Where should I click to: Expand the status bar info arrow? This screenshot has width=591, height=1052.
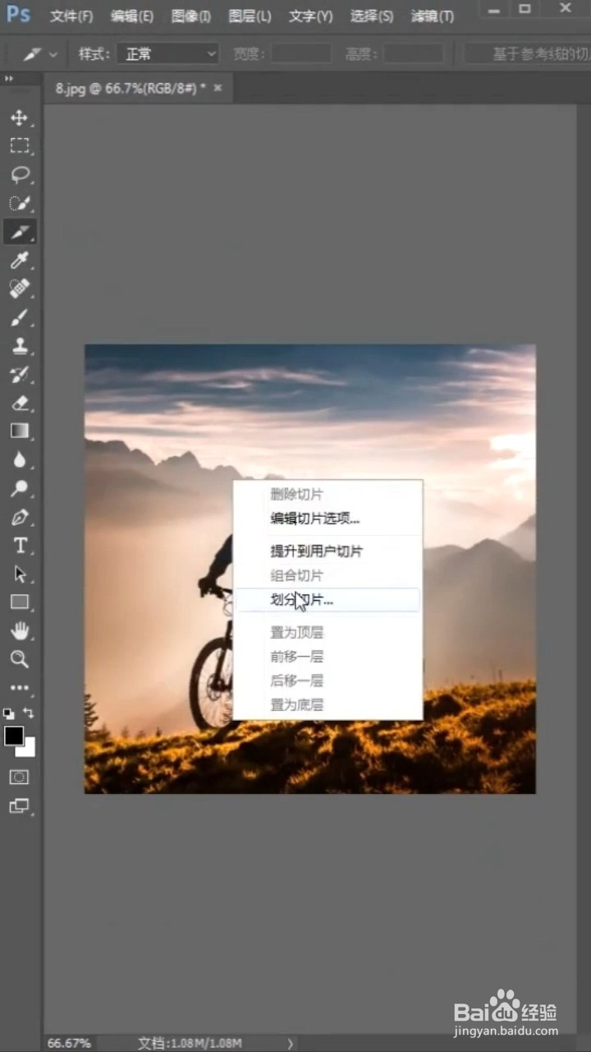(x=290, y=1043)
